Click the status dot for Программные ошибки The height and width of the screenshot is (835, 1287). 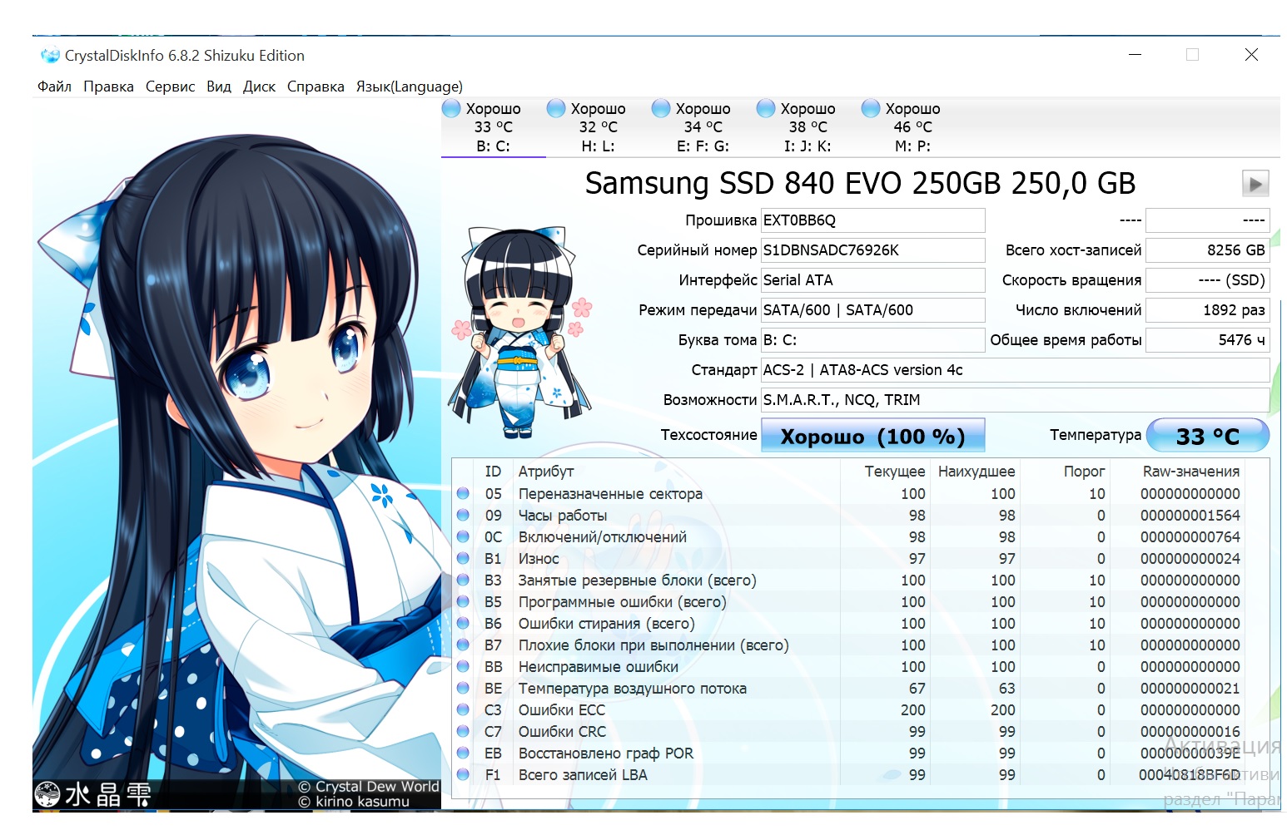(464, 602)
